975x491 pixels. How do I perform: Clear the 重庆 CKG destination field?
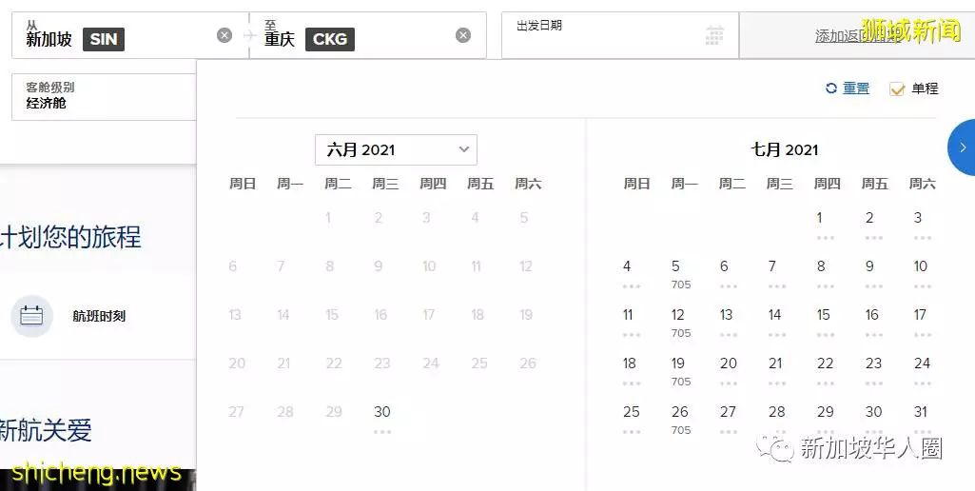tap(463, 35)
